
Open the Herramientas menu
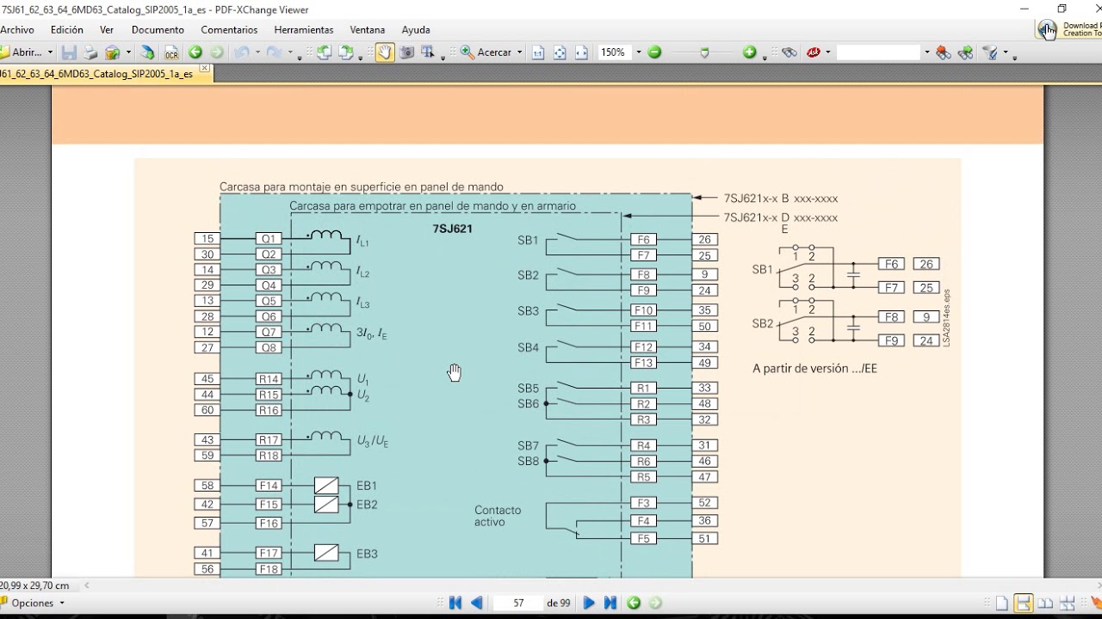(304, 29)
